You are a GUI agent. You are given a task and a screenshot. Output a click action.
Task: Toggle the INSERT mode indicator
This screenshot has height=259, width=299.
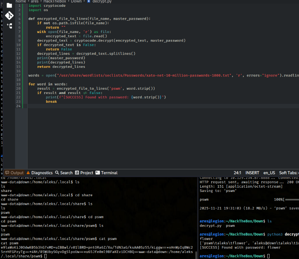[252, 173]
